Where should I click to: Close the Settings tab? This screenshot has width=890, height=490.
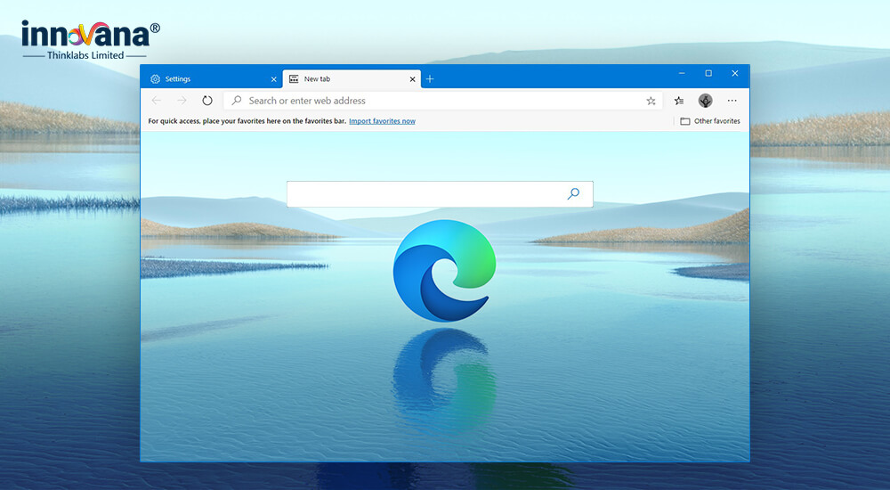point(273,79)
